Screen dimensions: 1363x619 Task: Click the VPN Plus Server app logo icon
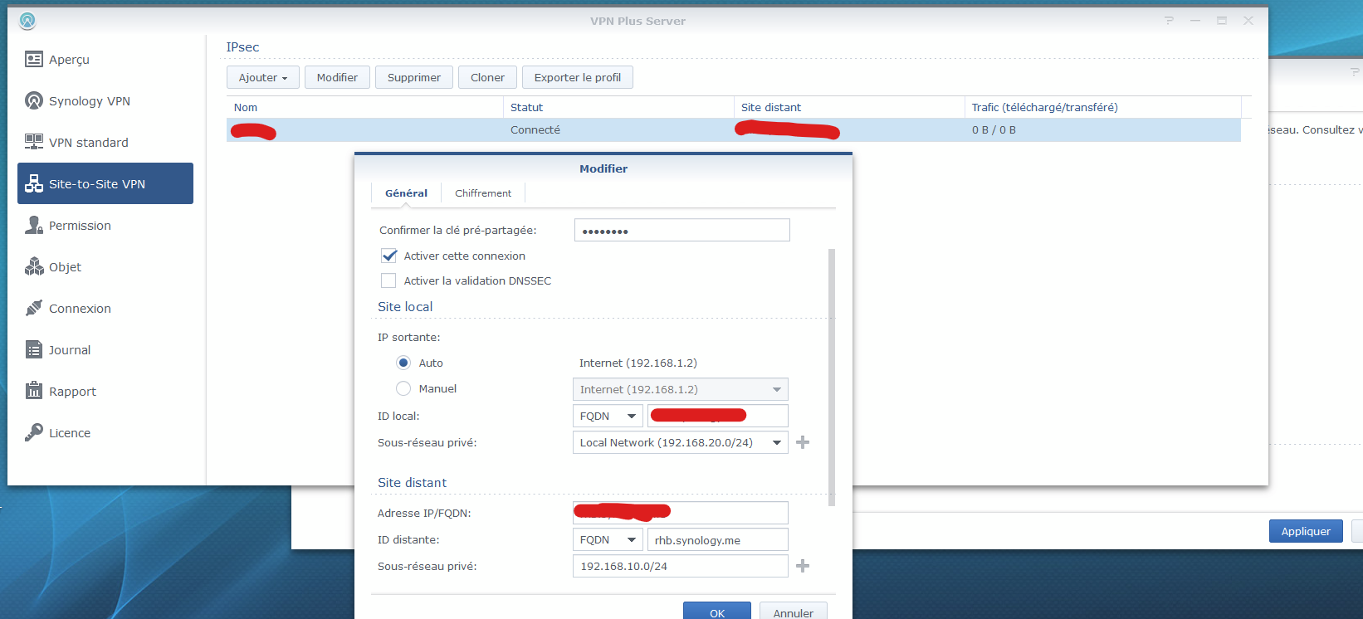[x=27, y=21]
